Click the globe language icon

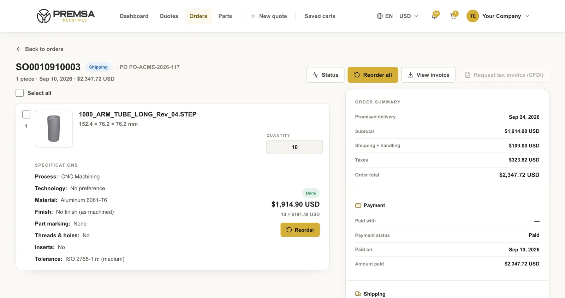point(380,16)
